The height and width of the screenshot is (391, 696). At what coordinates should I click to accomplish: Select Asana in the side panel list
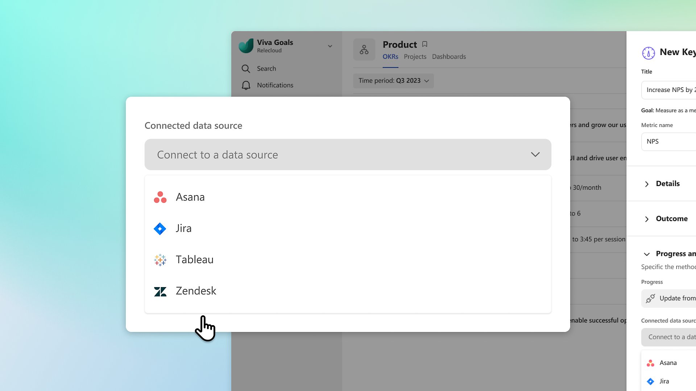click(x=668, y=363)
